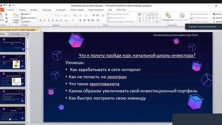Click the Change Case Aa icon
Viewport: 222px width, 125px height.
66,20
